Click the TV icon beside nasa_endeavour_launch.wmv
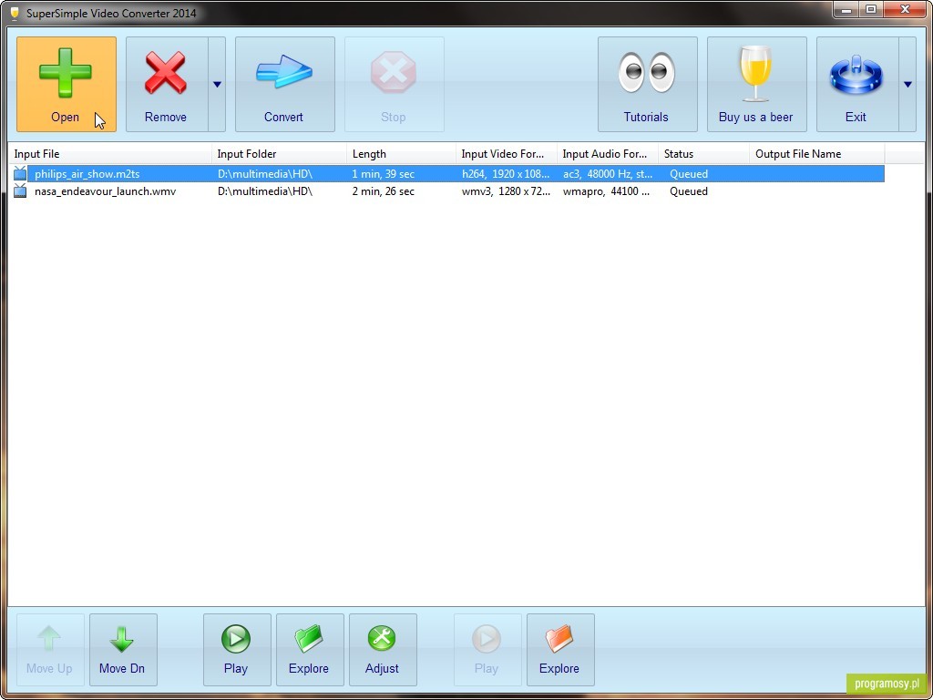The height and width of the screenshot is (700, 933). click(x=20, y=191)
